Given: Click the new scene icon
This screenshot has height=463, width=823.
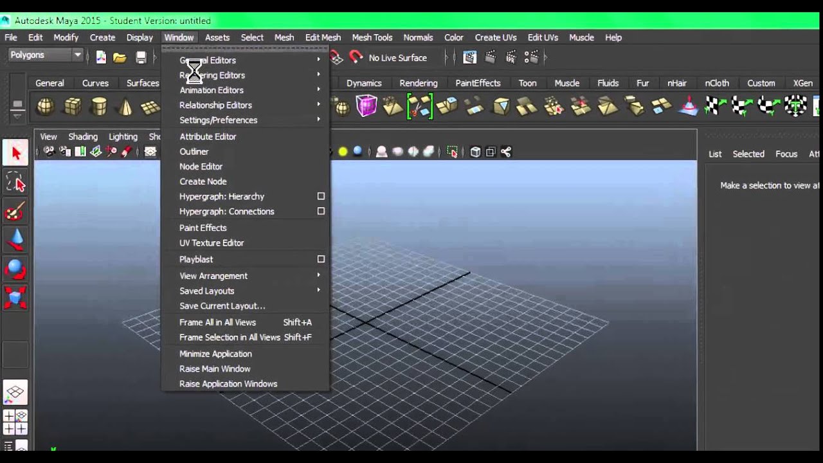Looking at the screenshot, I should 101,57.
